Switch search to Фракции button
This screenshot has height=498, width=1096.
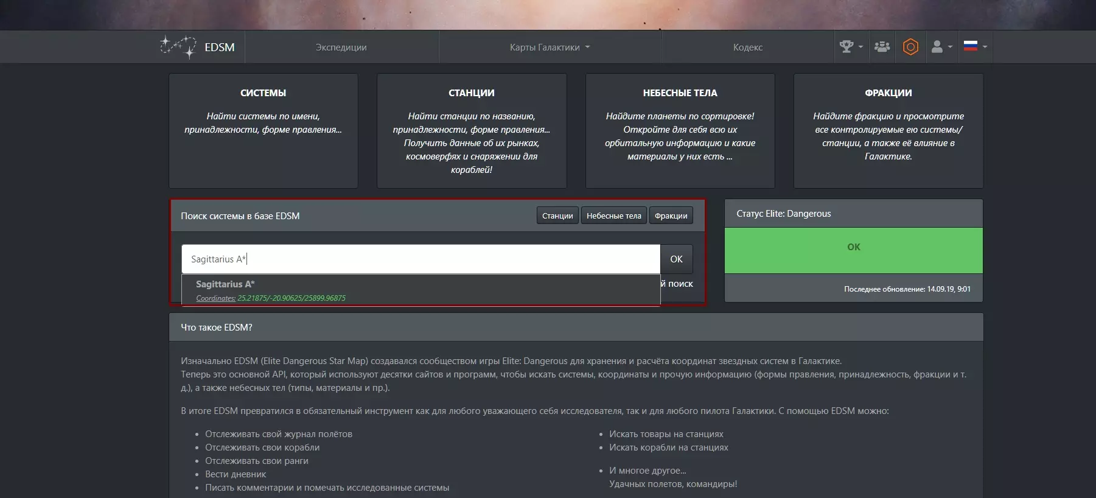(x=671, y=216)
